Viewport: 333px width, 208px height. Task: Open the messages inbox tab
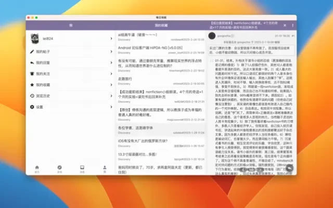point(82,168)
